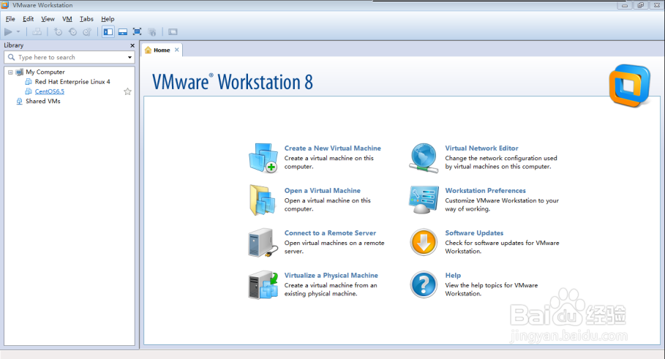Click the Shared VMs icon

click(x=19, y=101)
